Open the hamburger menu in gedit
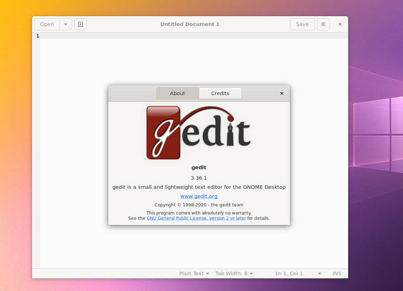This screenshot has height=291, width=403. pos(323,24)
